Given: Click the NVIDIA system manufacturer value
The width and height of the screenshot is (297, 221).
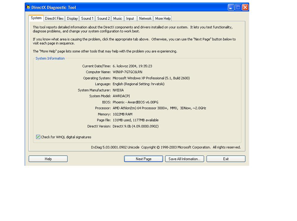Looking at the screenshot, I should [118, 90].
